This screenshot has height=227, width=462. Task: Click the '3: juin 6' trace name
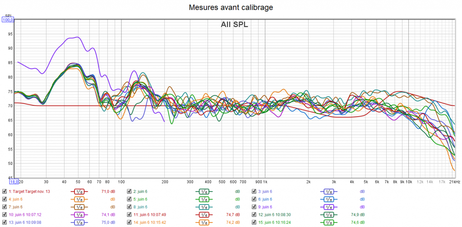pos(266,191)
